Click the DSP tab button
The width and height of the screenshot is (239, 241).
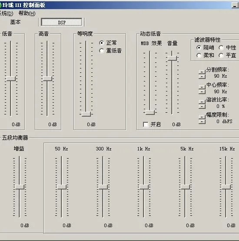[62, 23]
